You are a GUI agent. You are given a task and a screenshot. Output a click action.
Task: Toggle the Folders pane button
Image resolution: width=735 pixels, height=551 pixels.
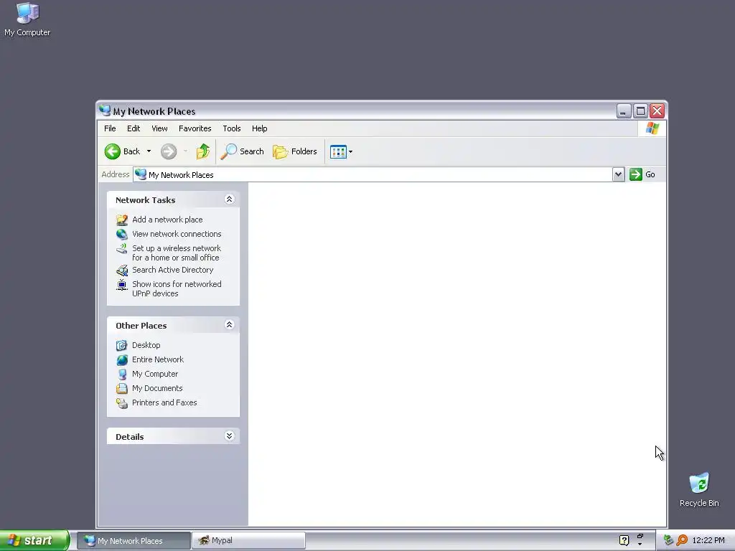295,151
